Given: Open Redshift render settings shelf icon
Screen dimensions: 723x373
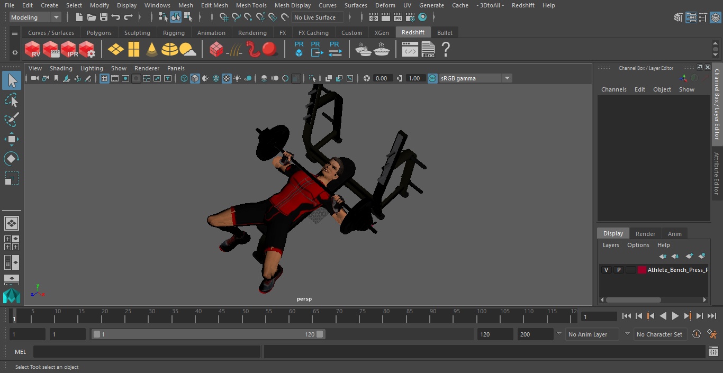Looking at the screenshot, I should 87,50.
